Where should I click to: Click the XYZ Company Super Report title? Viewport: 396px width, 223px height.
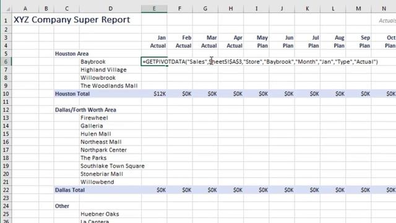pyautogui.click(x=72, y=20)
